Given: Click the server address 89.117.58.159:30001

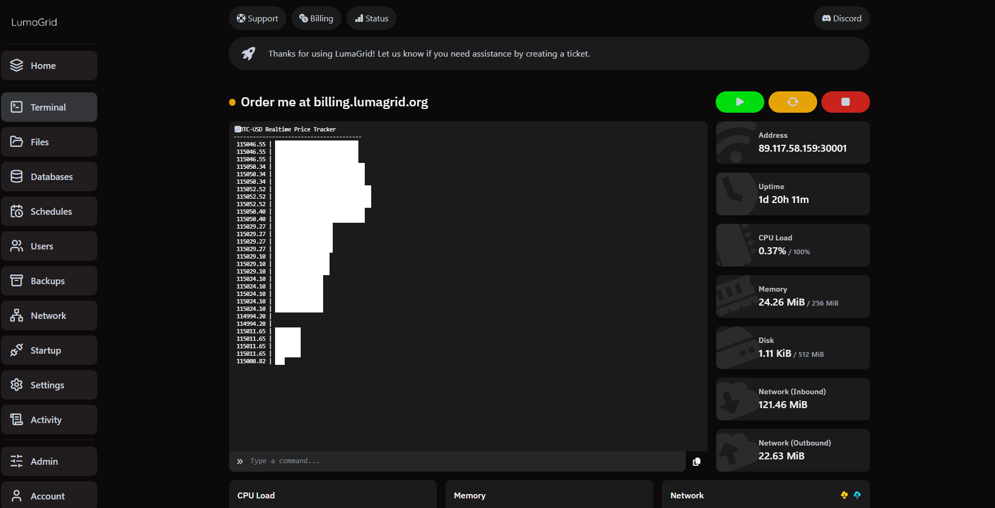Looking at the screenshot, I should pos(802,149).
